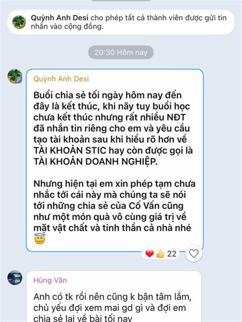242x322 pixels.
Task: Tap the gray pill at the very top
Action: (121, 1)
